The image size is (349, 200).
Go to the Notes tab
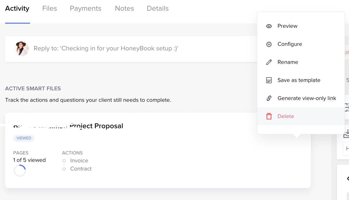click(124, 8)
